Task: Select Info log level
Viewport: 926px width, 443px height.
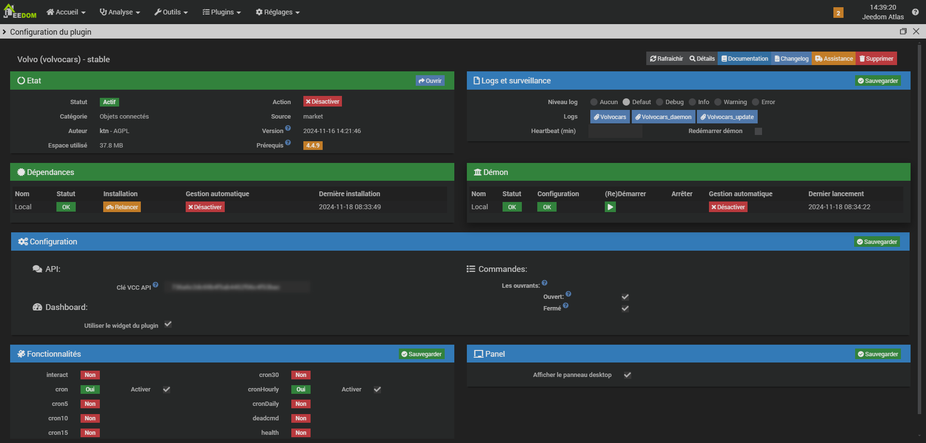Action: 693,102
